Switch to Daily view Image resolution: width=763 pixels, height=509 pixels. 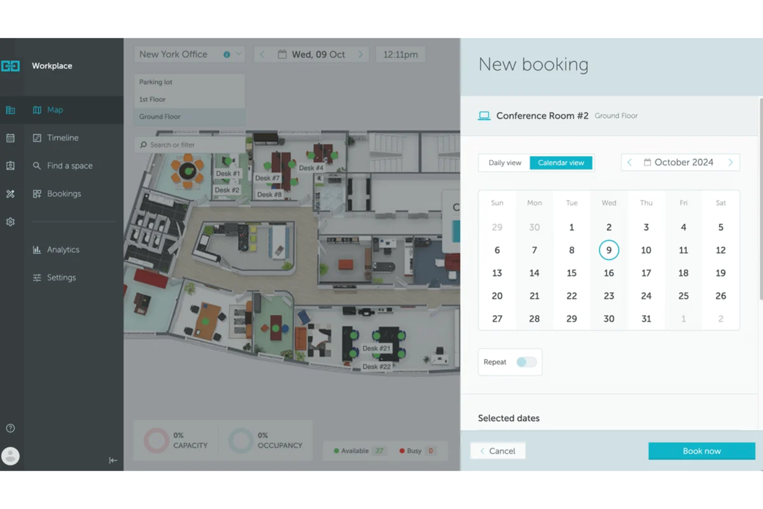(504, 162)
